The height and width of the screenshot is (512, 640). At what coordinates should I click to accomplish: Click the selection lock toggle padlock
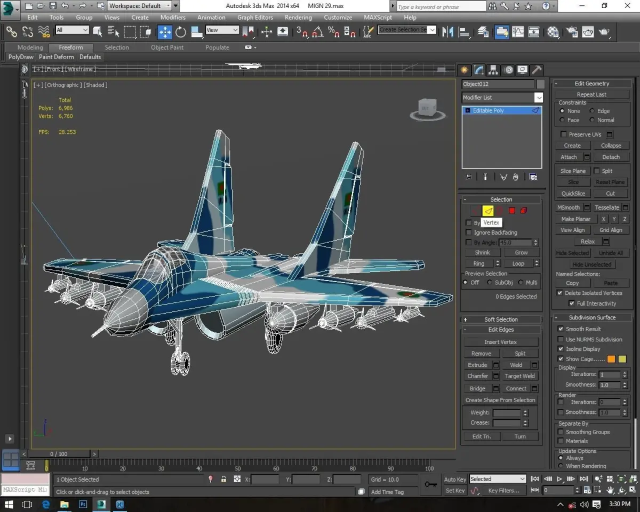[x=223, y=479]
